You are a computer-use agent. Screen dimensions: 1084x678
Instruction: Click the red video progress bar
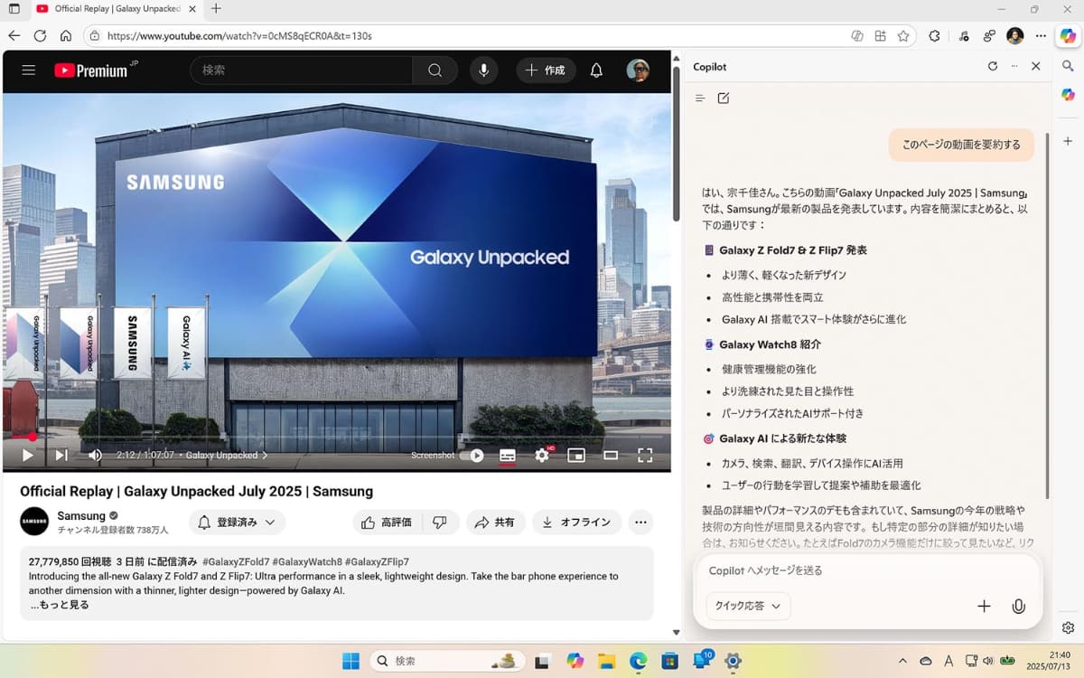(x=337, y=437)
